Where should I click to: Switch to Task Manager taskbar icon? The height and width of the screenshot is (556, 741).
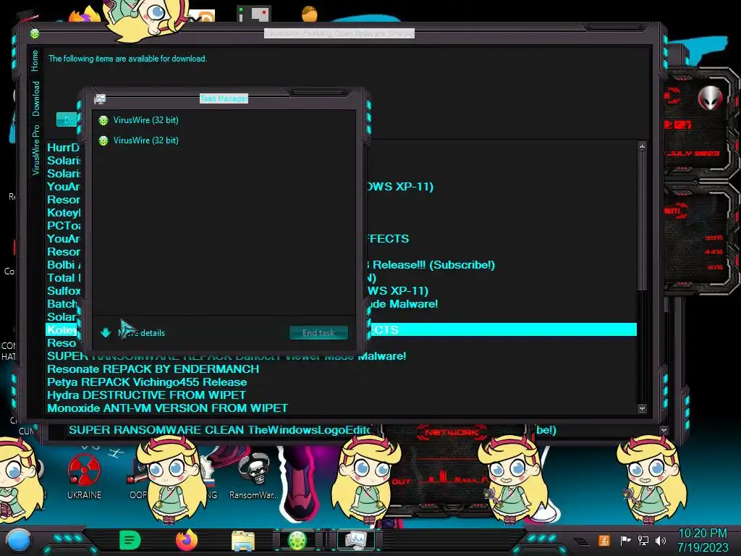(x=355, y=540)
